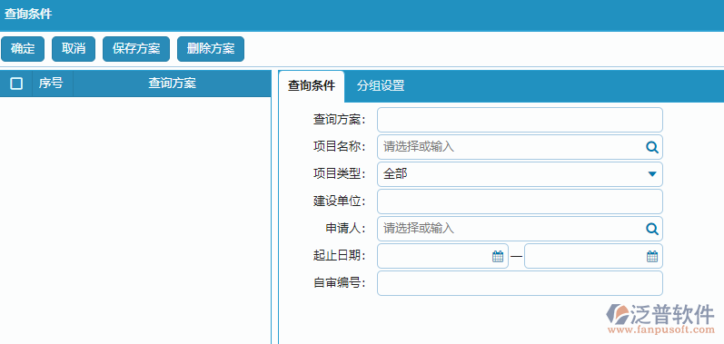Focus the 查询方案 text field

click(520, 120)
